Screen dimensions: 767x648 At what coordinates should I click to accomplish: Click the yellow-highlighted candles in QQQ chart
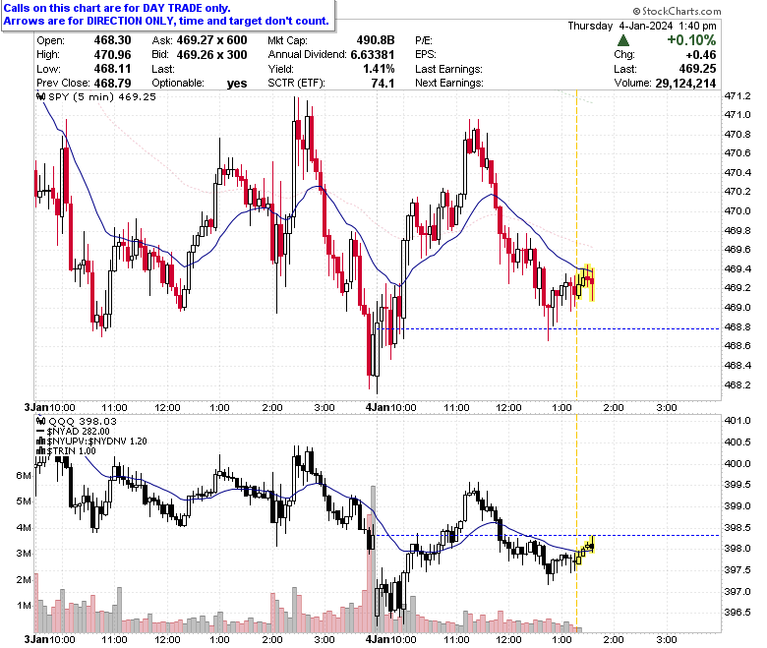[x=585, y=551]
